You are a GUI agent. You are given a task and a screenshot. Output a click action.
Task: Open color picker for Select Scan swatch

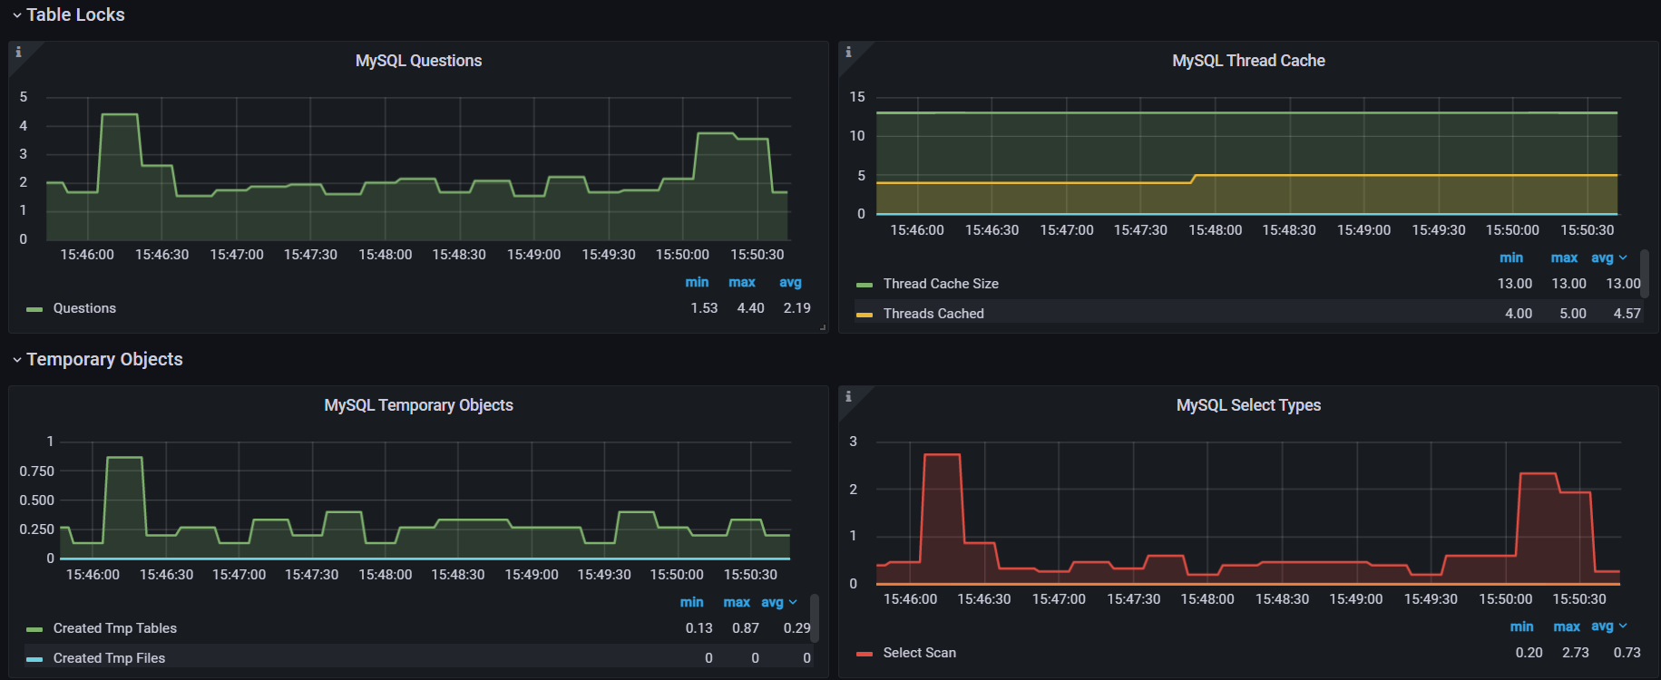pos(865,654)
